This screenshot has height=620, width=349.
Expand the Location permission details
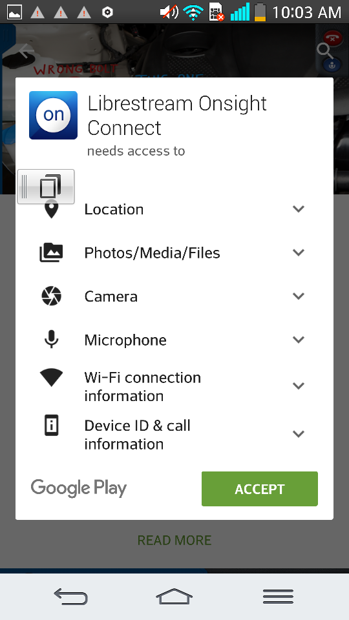click(299, 209)
